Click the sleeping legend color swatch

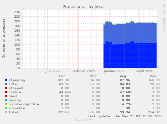6,80
